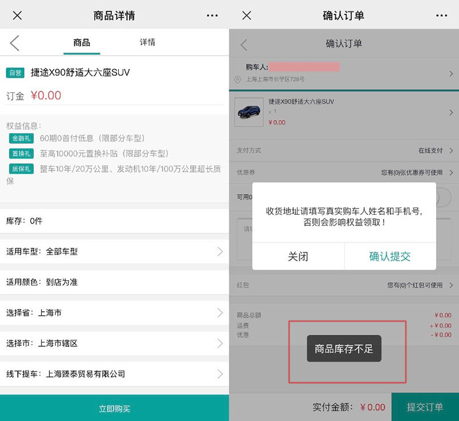Tap the location pin icon beside the address
This screenshot has width=459, height=421.
(x=238, y=79)
